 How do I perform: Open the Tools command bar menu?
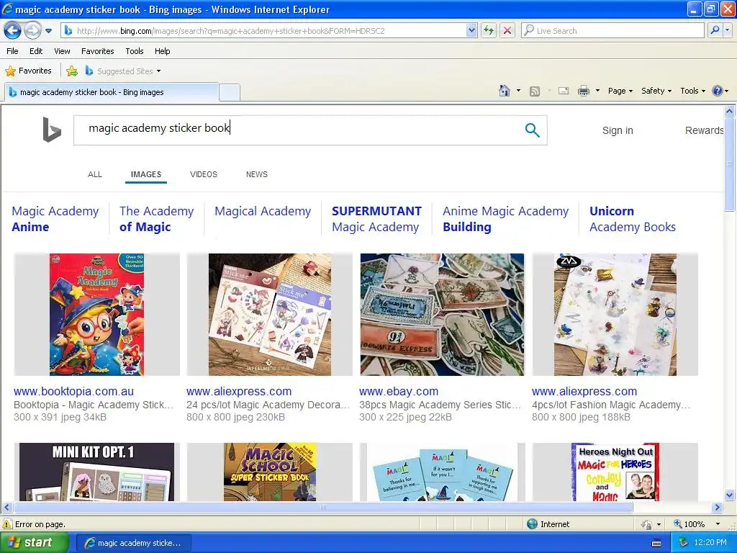[x=693, y=91]
